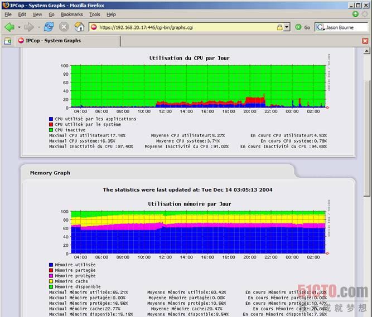Click the scrollbar up arrow
372x317 pixels.
tap(367, 51)
